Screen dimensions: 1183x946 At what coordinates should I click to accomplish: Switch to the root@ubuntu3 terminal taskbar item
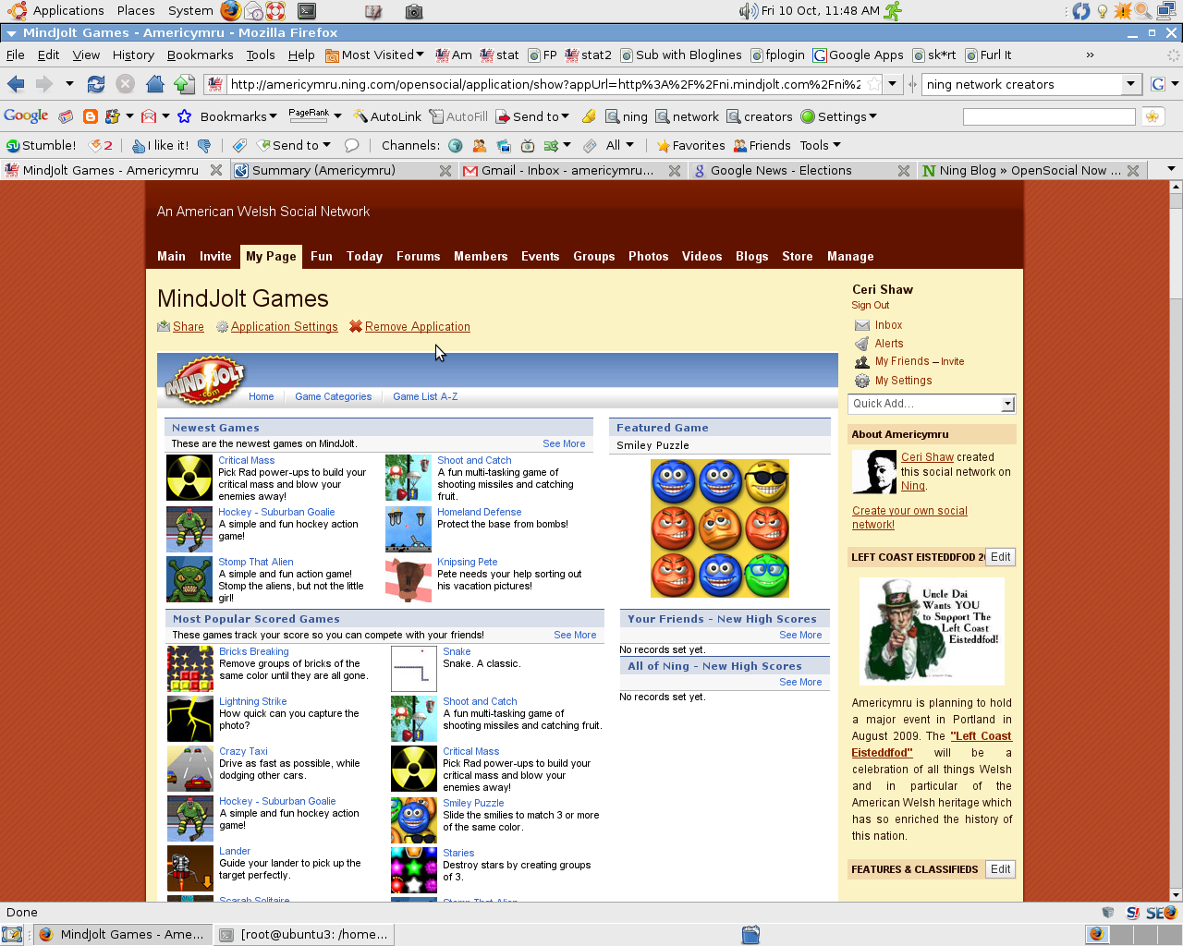click(x=306, y=934)
